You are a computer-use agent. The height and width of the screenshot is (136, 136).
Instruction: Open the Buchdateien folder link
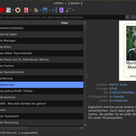(x=119, y=101)
